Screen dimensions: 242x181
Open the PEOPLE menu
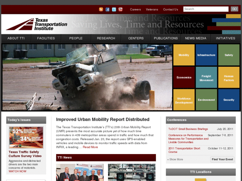pyautogui.click(x=76, y=38)
